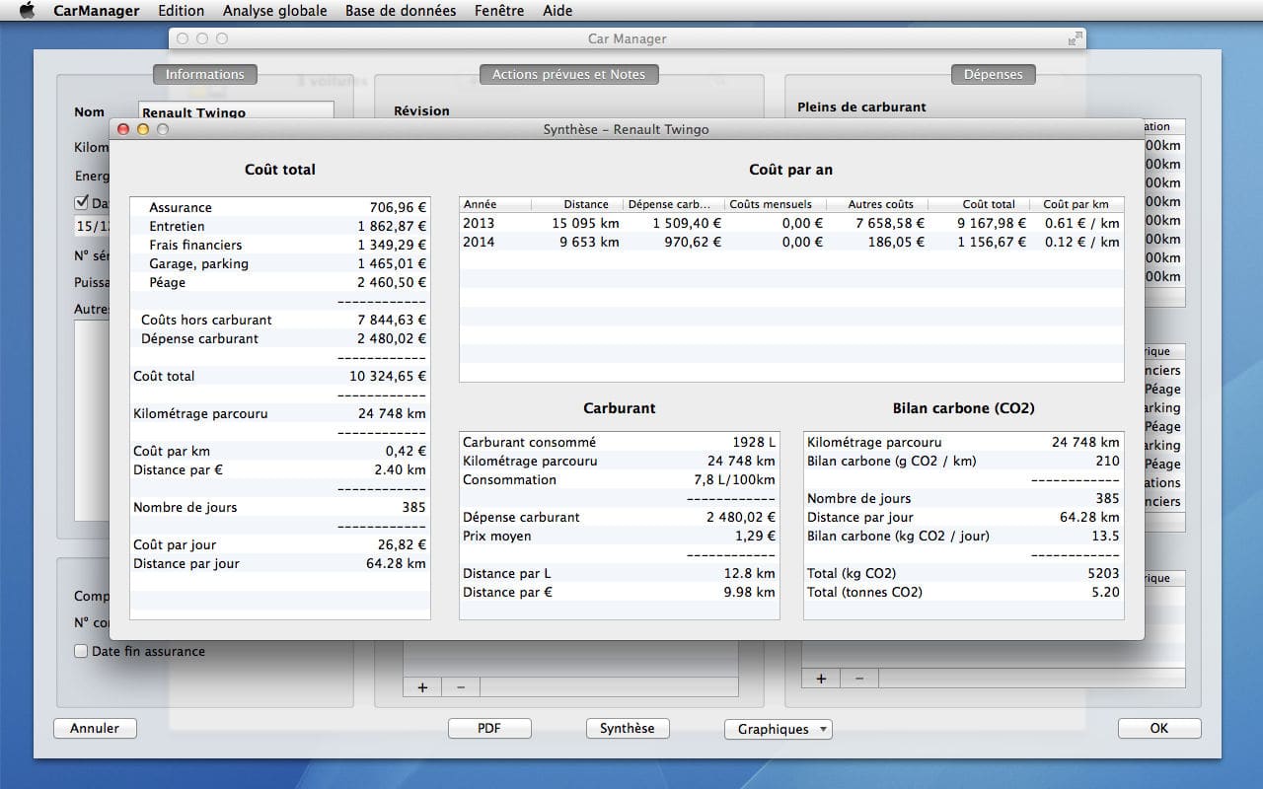Click the Coût par km column header
The width and height of the screenshot is (1263, 789).
[x=1078, y=204]
